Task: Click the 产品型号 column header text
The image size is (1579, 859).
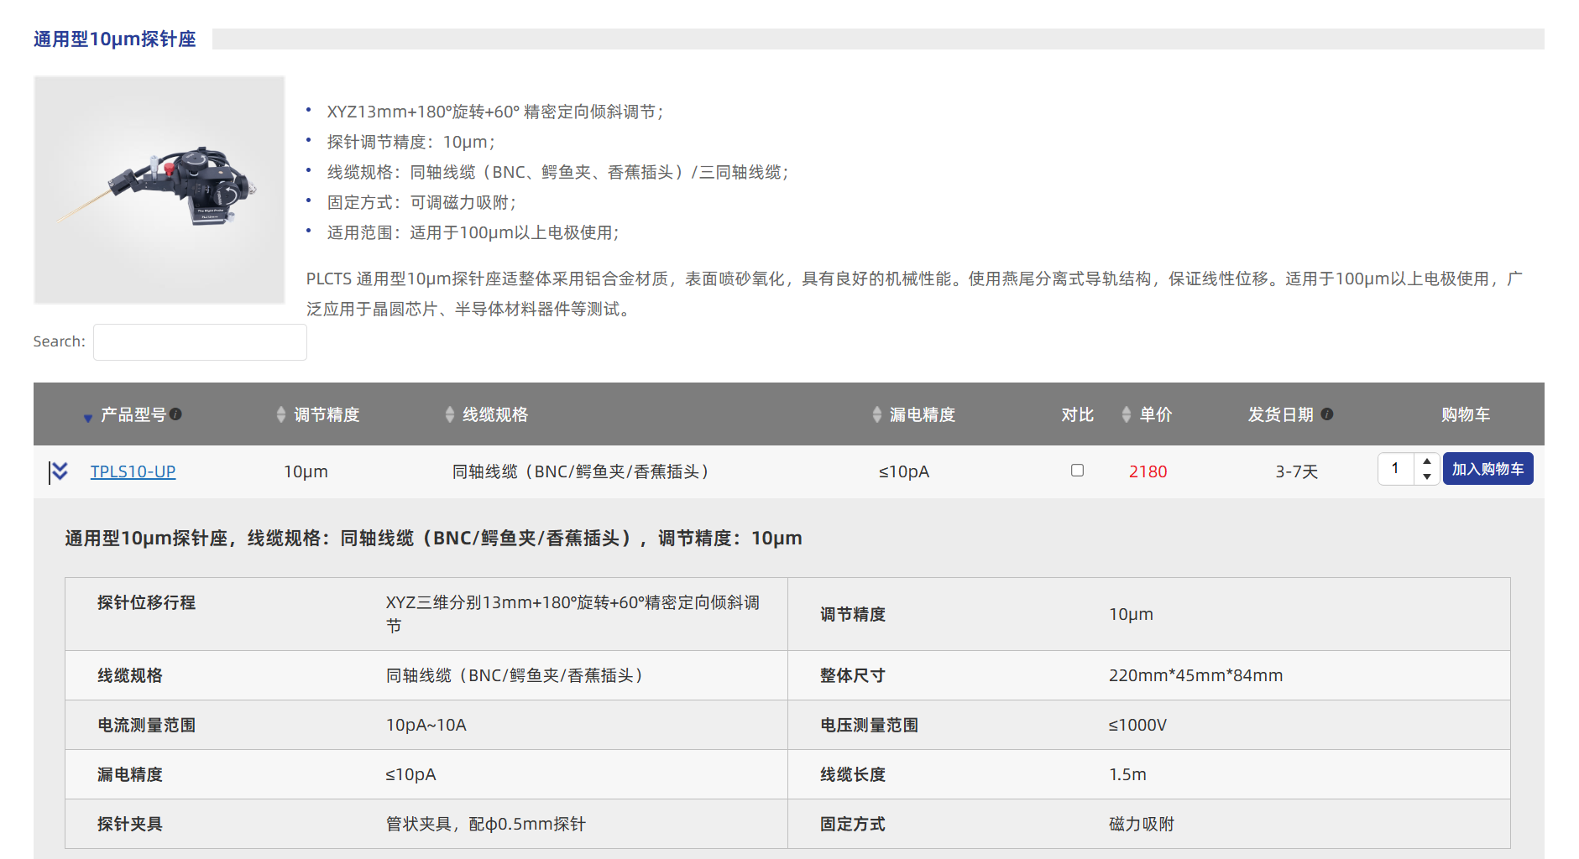Action: [133, 414]
